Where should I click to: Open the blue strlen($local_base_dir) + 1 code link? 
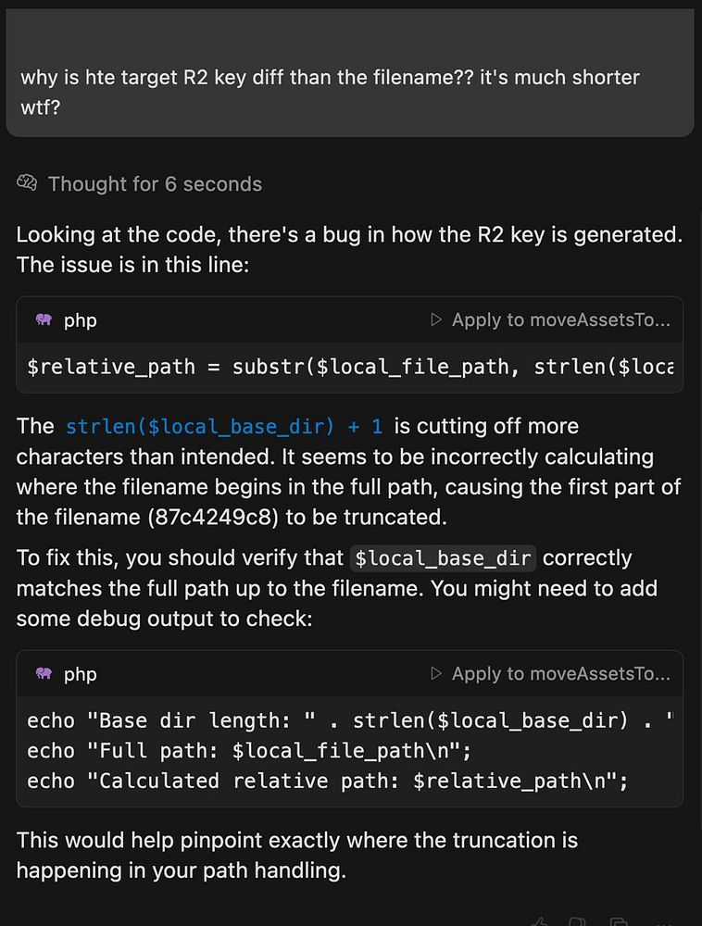click(x=224, y=427)
